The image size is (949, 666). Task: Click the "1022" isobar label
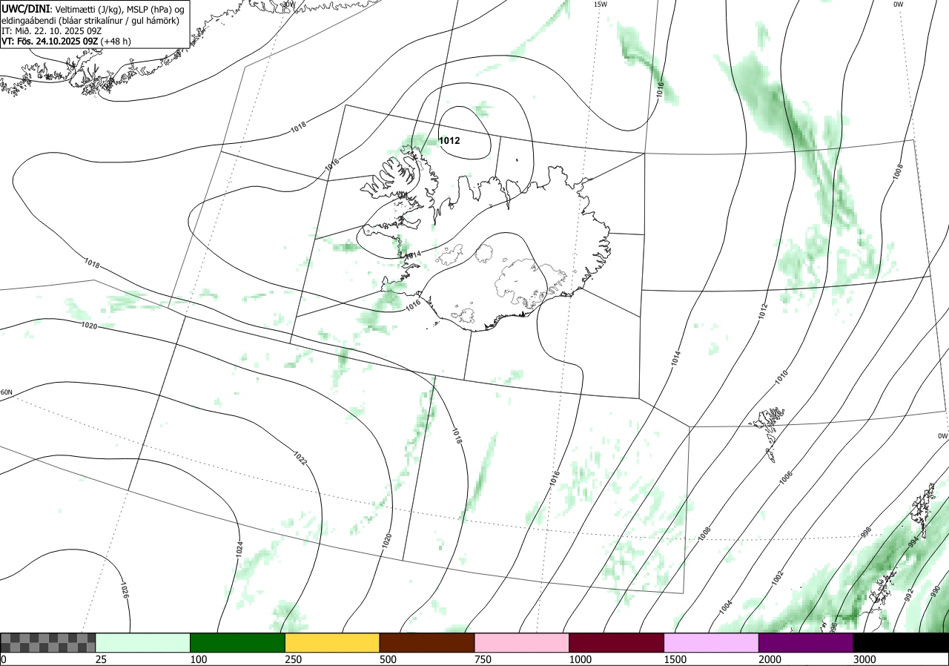coord(300,458)
